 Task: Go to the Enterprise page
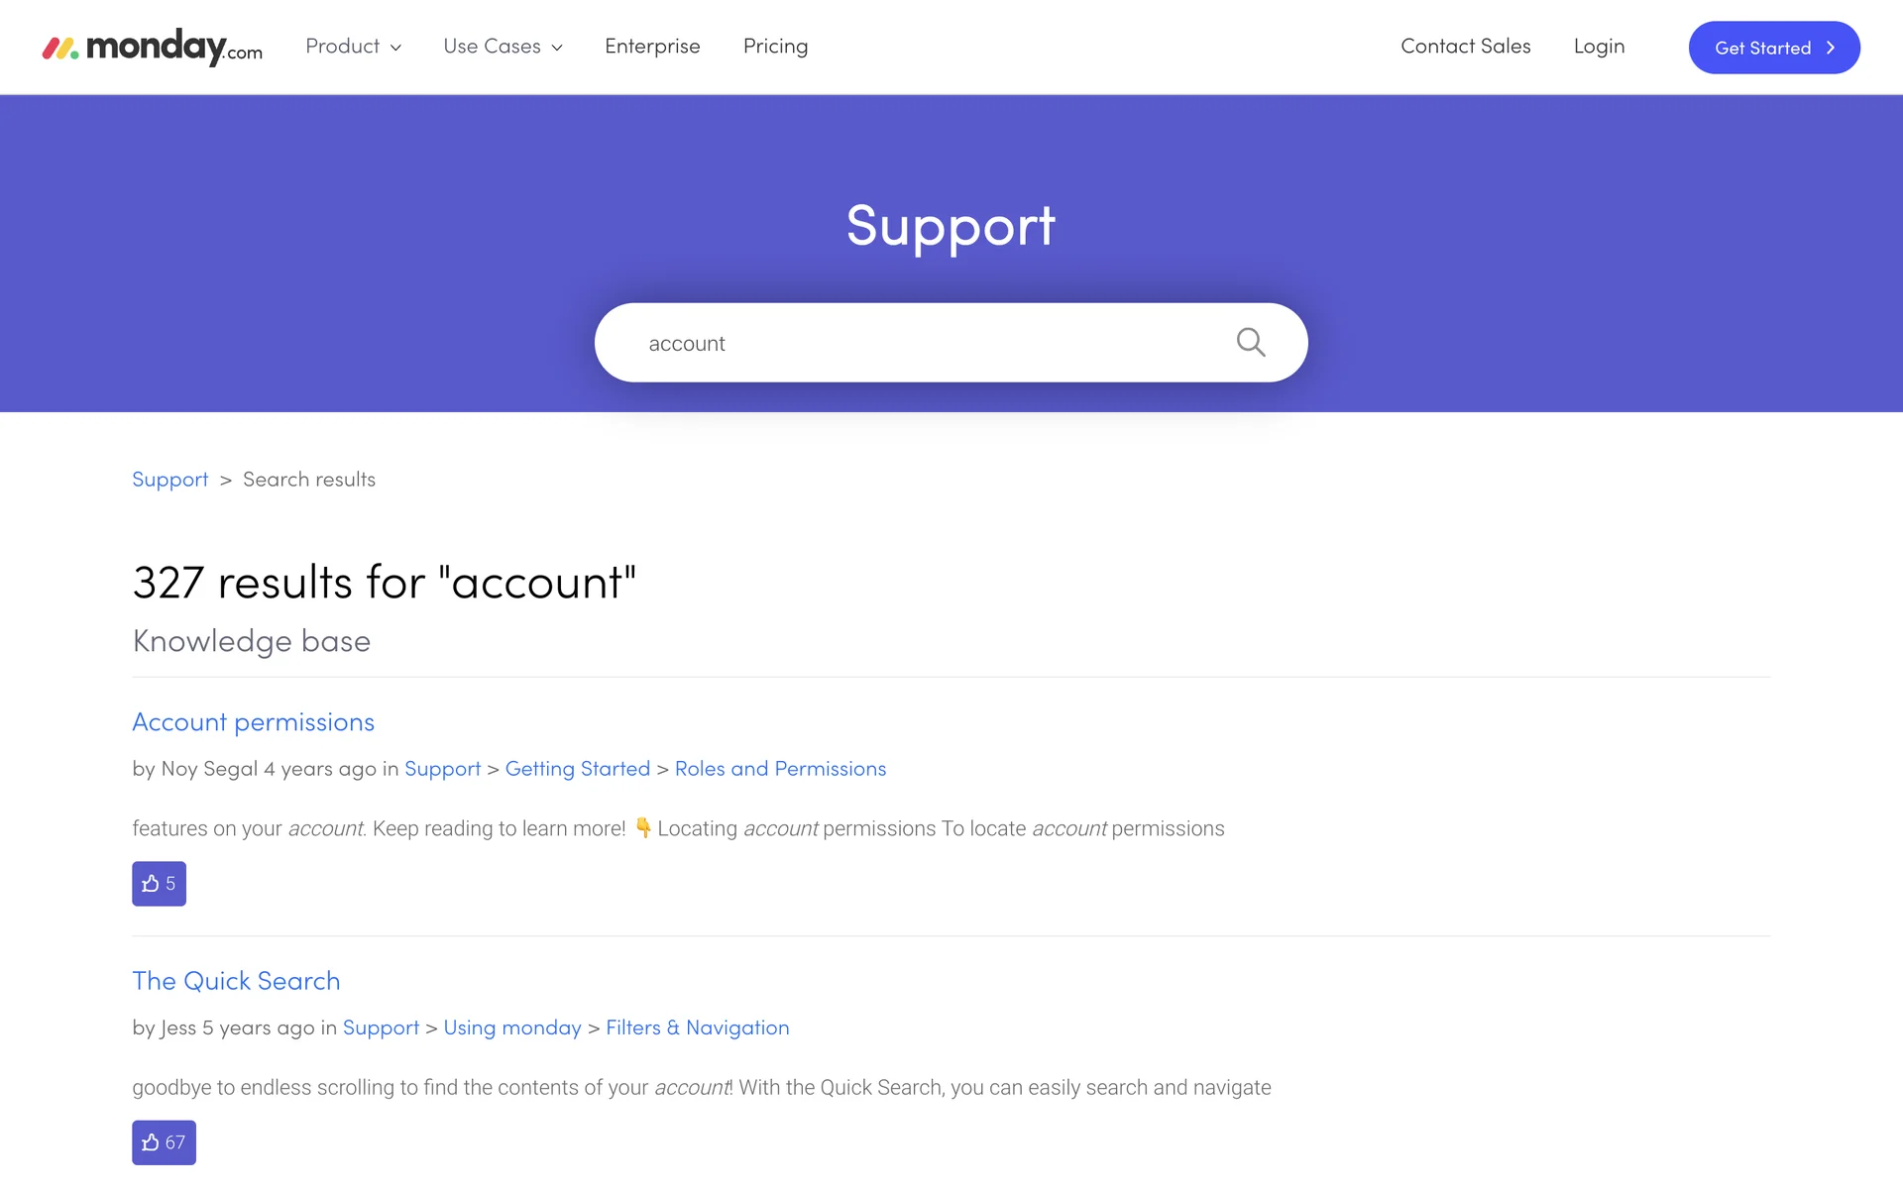pyautogui.click(x=652, y=47)
